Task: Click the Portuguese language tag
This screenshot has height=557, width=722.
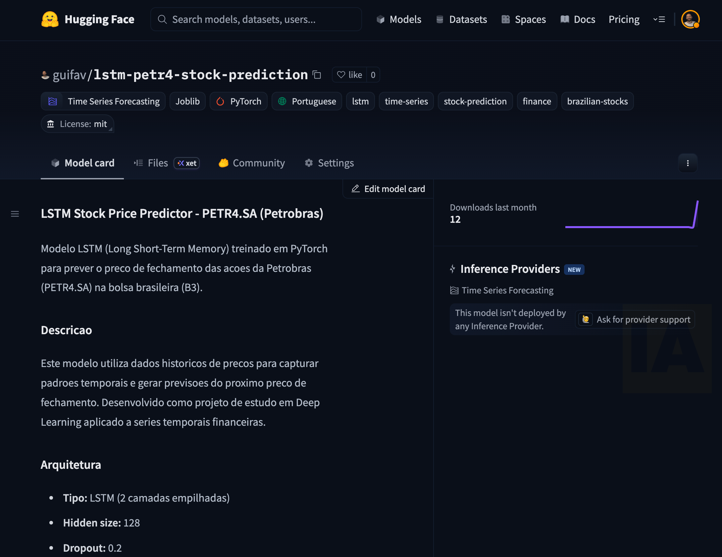Action: [307, 101]
